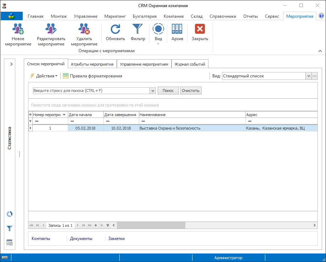Open the Компания ribbon tab

(x=173, y=16)
